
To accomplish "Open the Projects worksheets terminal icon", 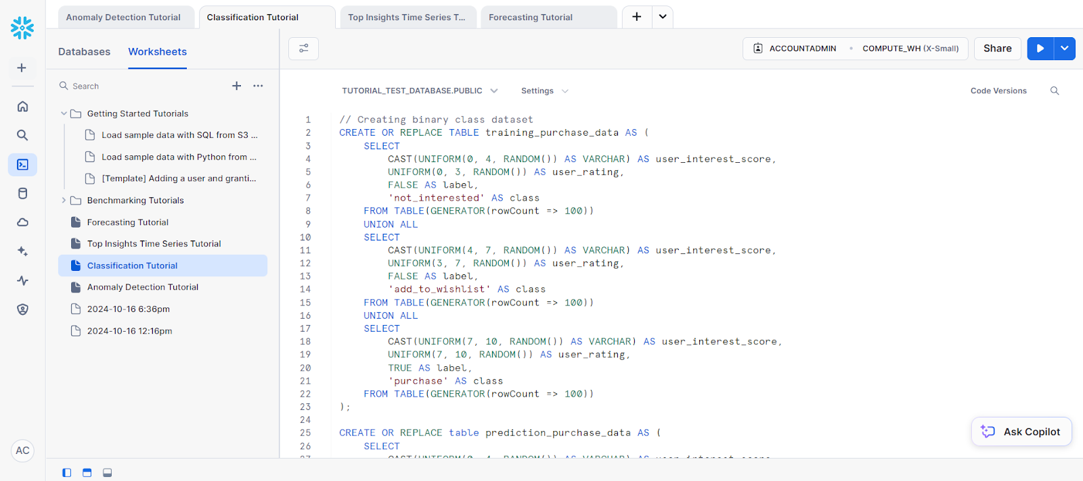I will 22,164.
